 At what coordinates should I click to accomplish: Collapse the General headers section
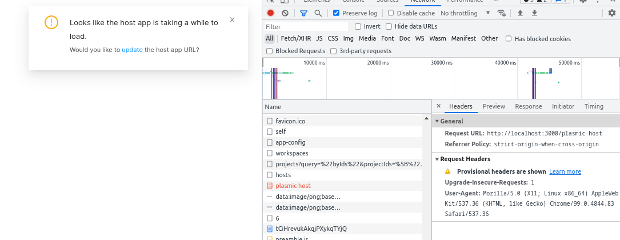click(438, 121)
